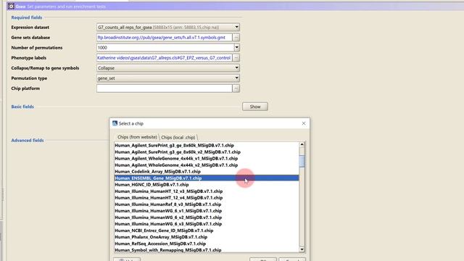This screenshot has width=464, height=261.
Task: Click chip list scrollbar up arrow
Action: pos(302,144)
